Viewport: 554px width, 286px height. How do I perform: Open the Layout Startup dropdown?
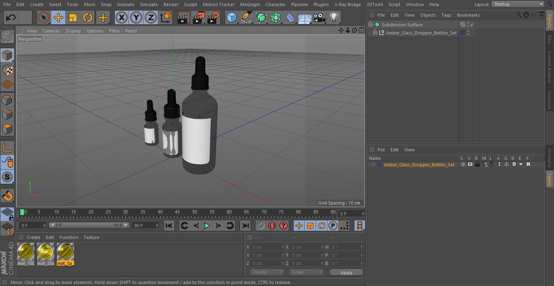tap(518, 4)
